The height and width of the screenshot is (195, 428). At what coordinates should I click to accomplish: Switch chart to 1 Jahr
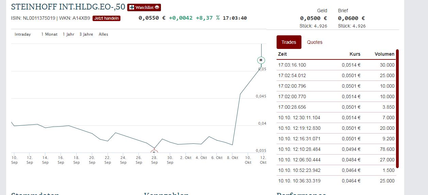[x=68, y=34]
